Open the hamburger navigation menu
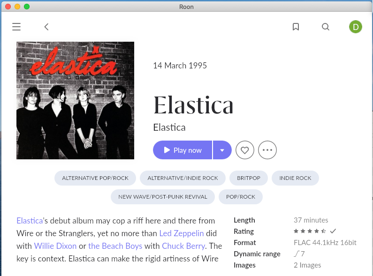 [x=16, y=27]
